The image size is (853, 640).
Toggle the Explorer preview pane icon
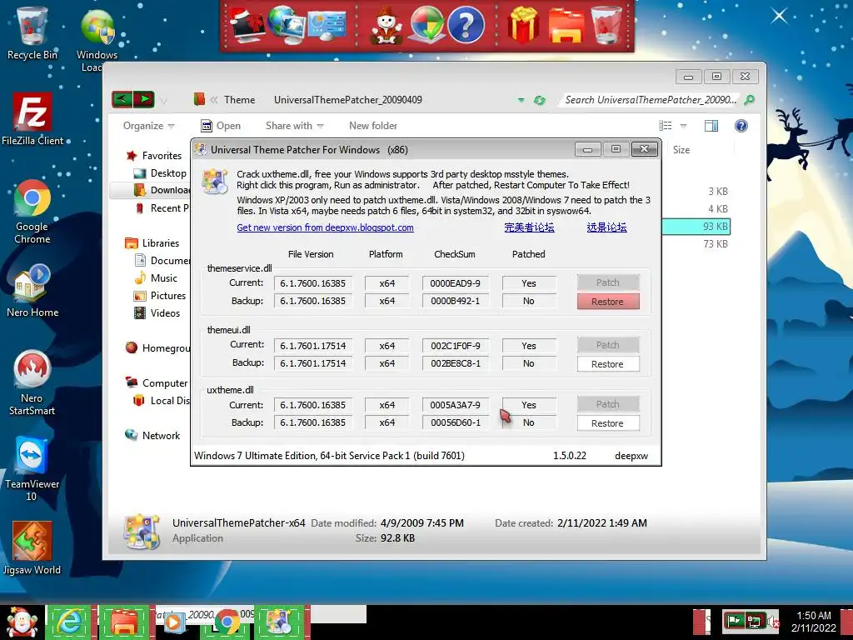click(x=711, y=126)
